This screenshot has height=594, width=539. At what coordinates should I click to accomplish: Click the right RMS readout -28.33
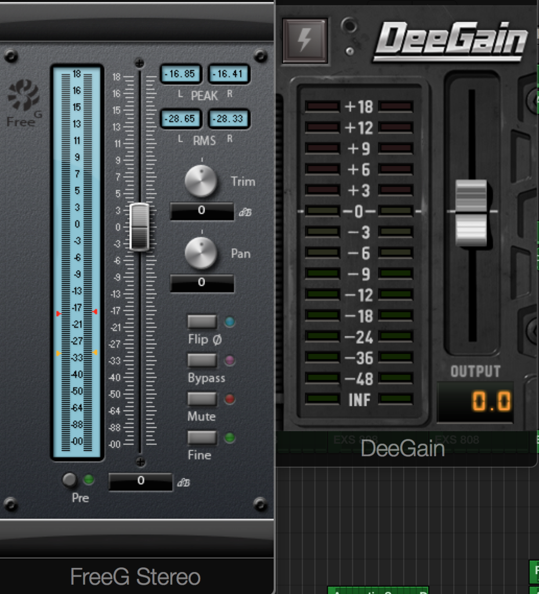pyautogui.click(x=229, y=119)
